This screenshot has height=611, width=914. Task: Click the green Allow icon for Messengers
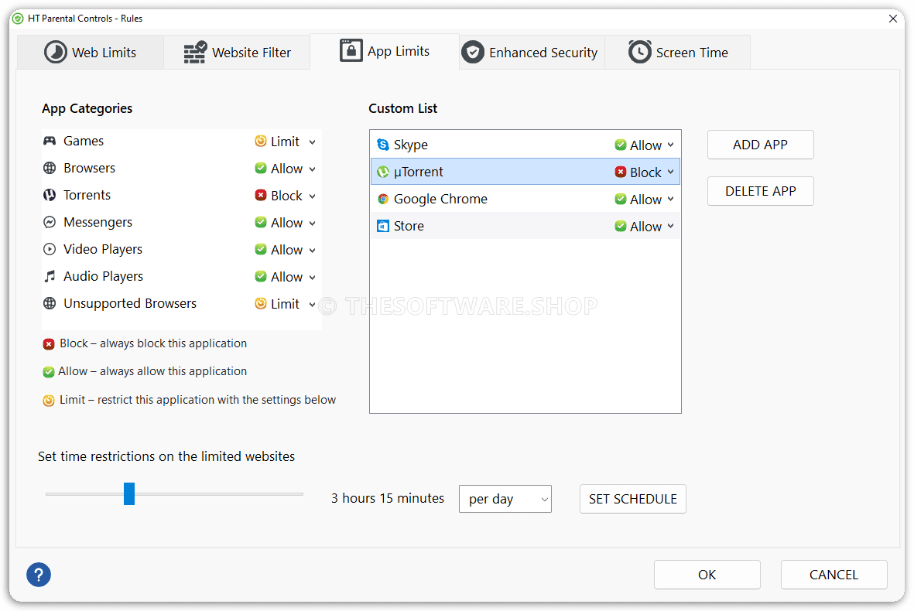261,223
